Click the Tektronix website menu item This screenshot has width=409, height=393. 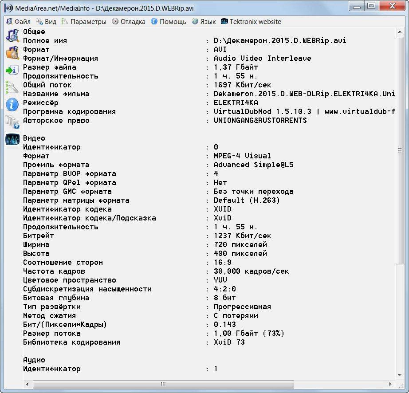[x=251, y=22]
